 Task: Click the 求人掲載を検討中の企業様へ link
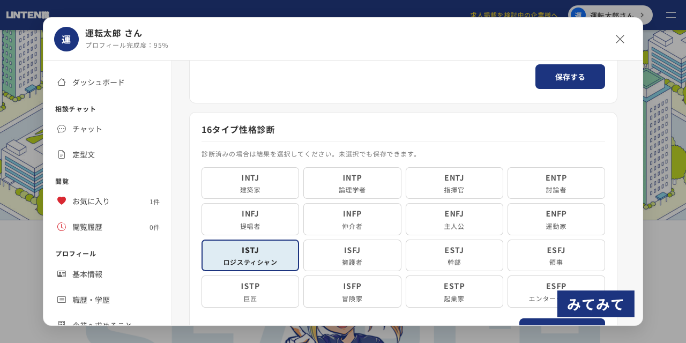pyautogui.click(x=513, y=15)
